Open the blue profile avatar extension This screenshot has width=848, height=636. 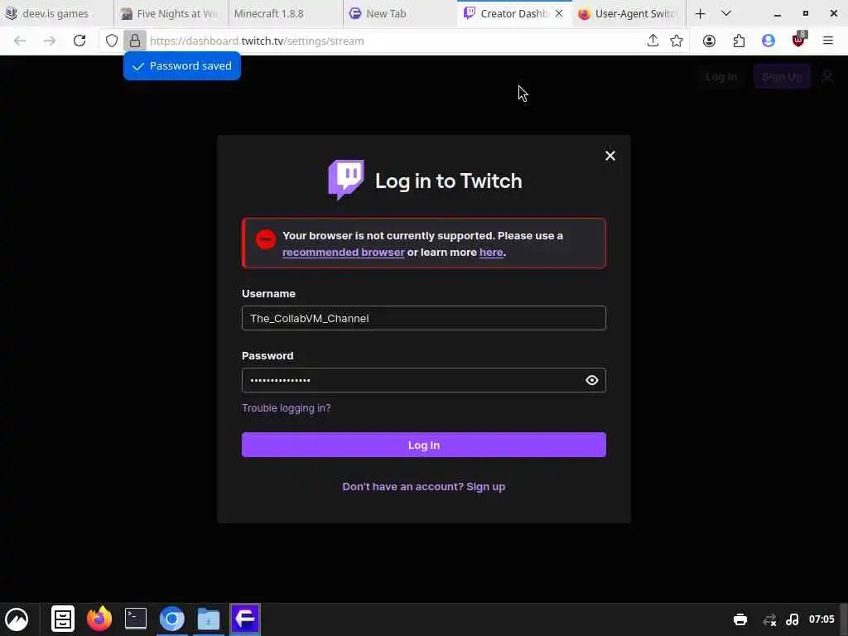click(x=768, y=41)
